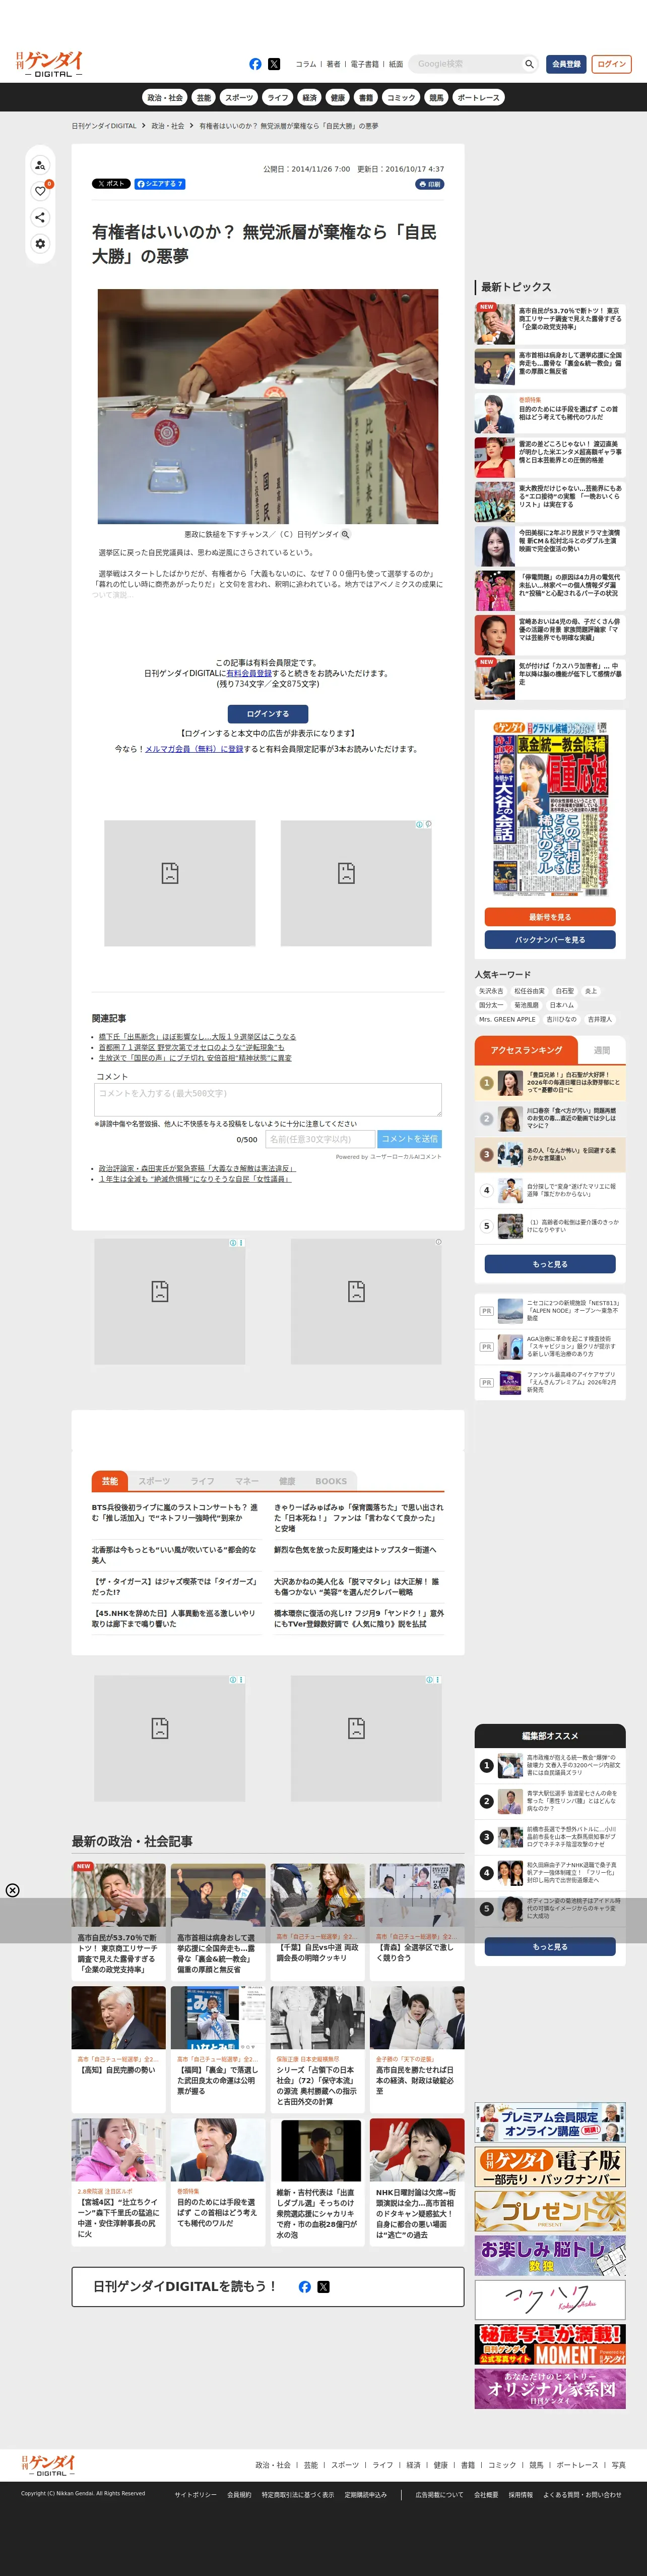Viewport: 647px width, 2576px height.
Task: Focus the Google検索 search field
Action: (464, 64)
